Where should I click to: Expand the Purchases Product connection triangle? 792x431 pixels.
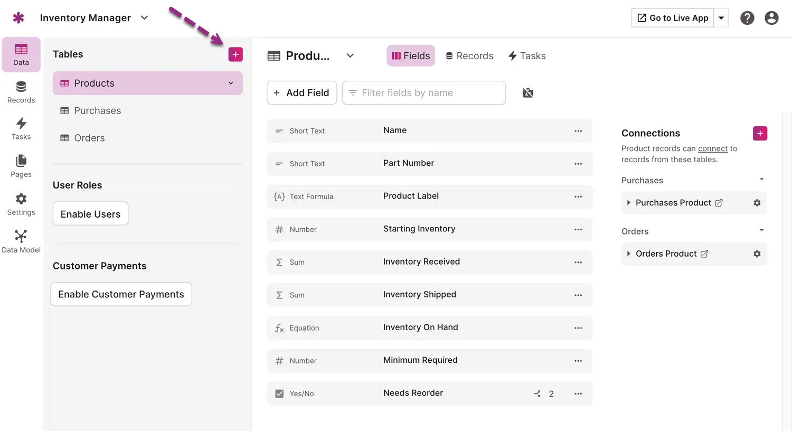coord(628,203)
